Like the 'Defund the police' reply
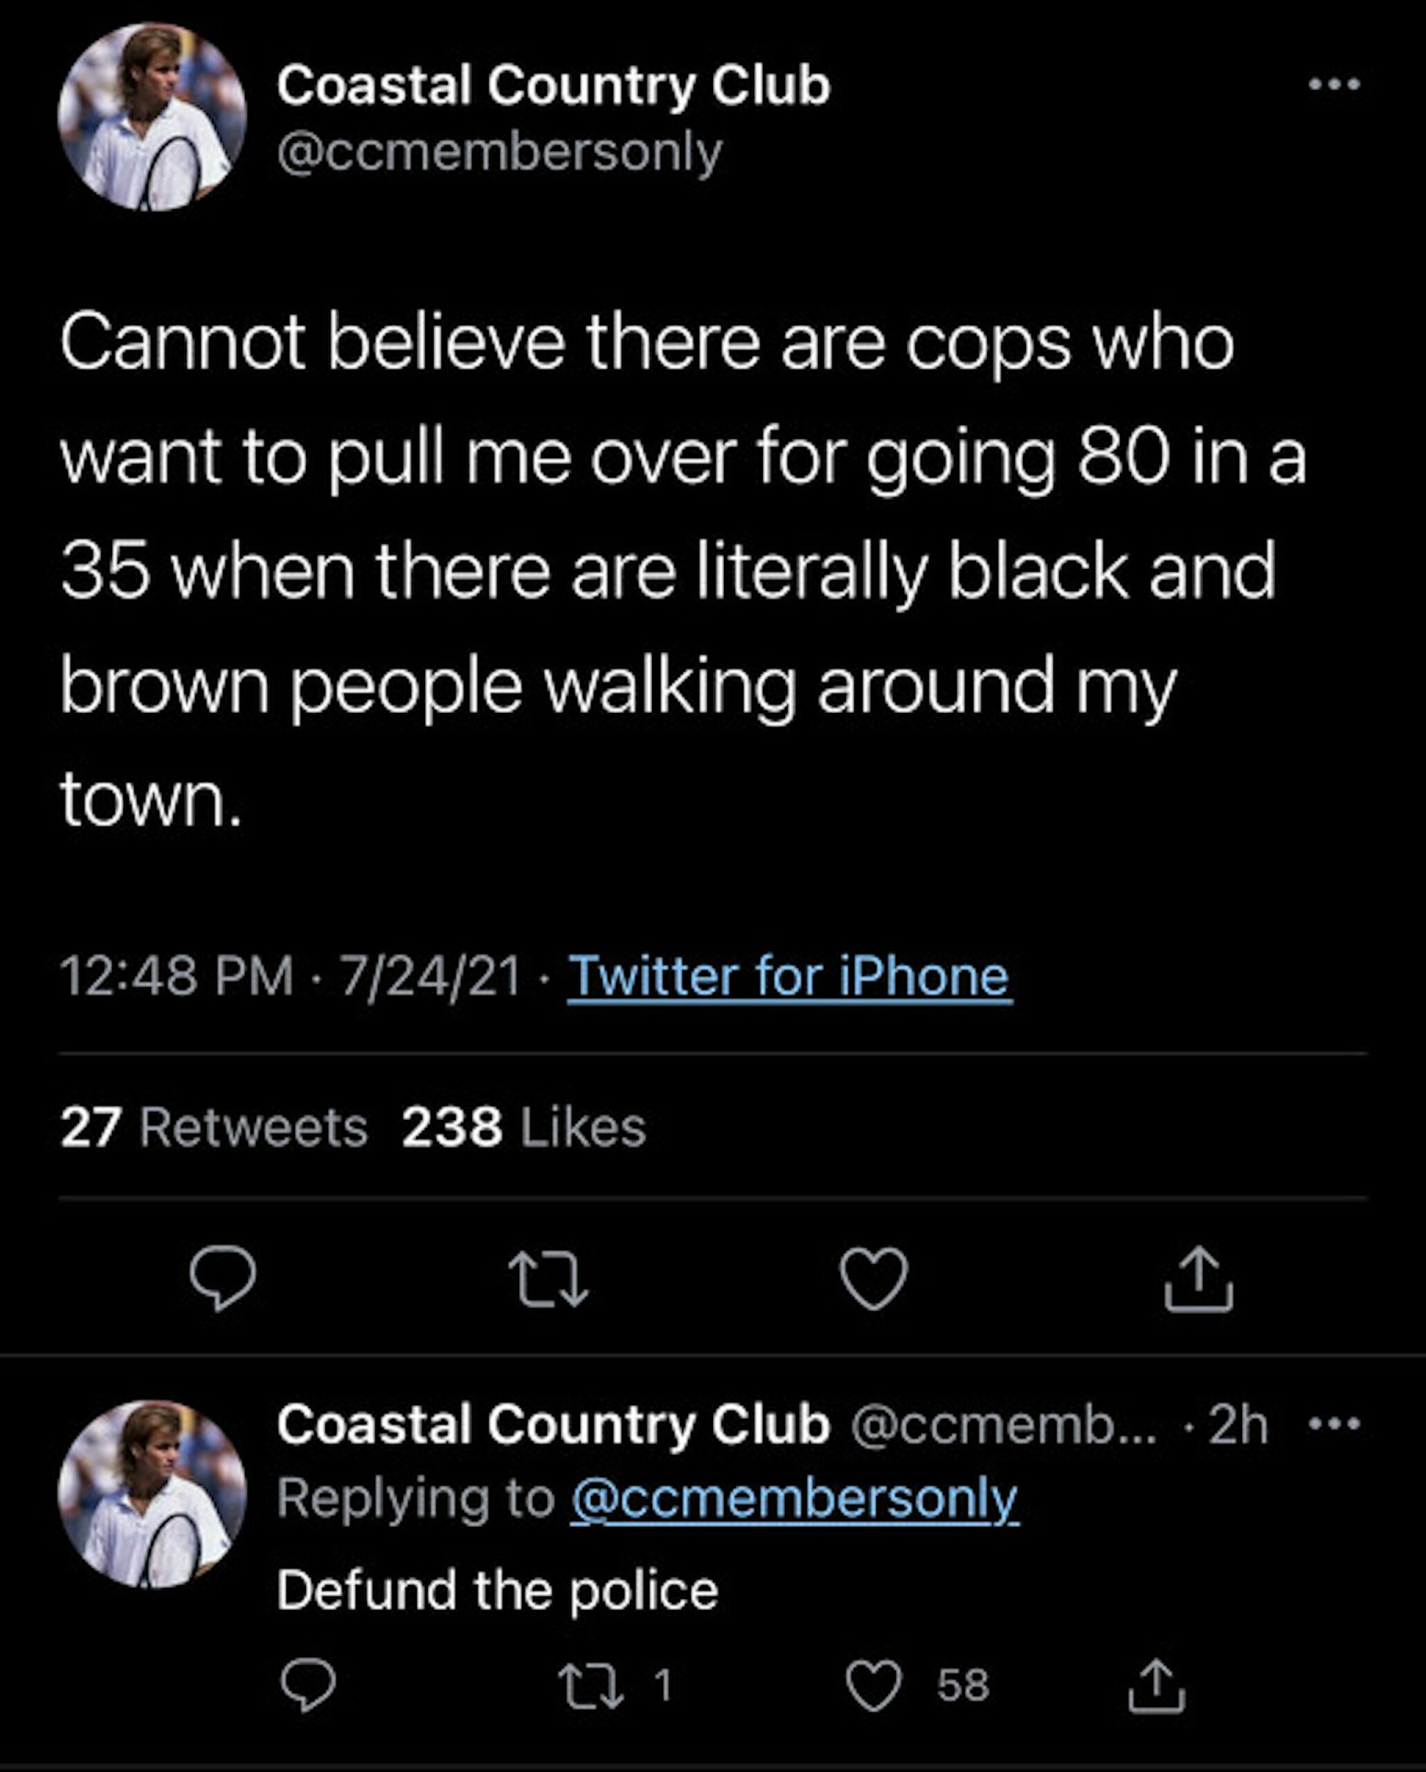 point(874,1684)
